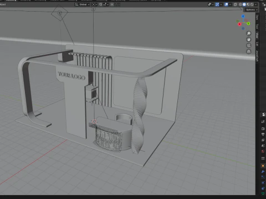Open the View Layer properties tab icon
Screen dimensions: 266x199
[x=263, y=140]
